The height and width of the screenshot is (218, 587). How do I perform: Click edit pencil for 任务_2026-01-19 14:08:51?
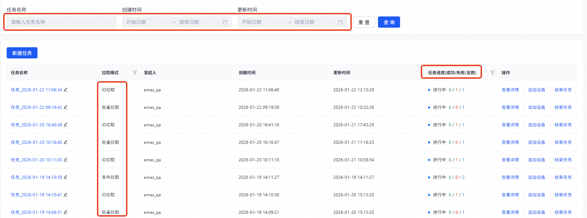coord(65,212)
